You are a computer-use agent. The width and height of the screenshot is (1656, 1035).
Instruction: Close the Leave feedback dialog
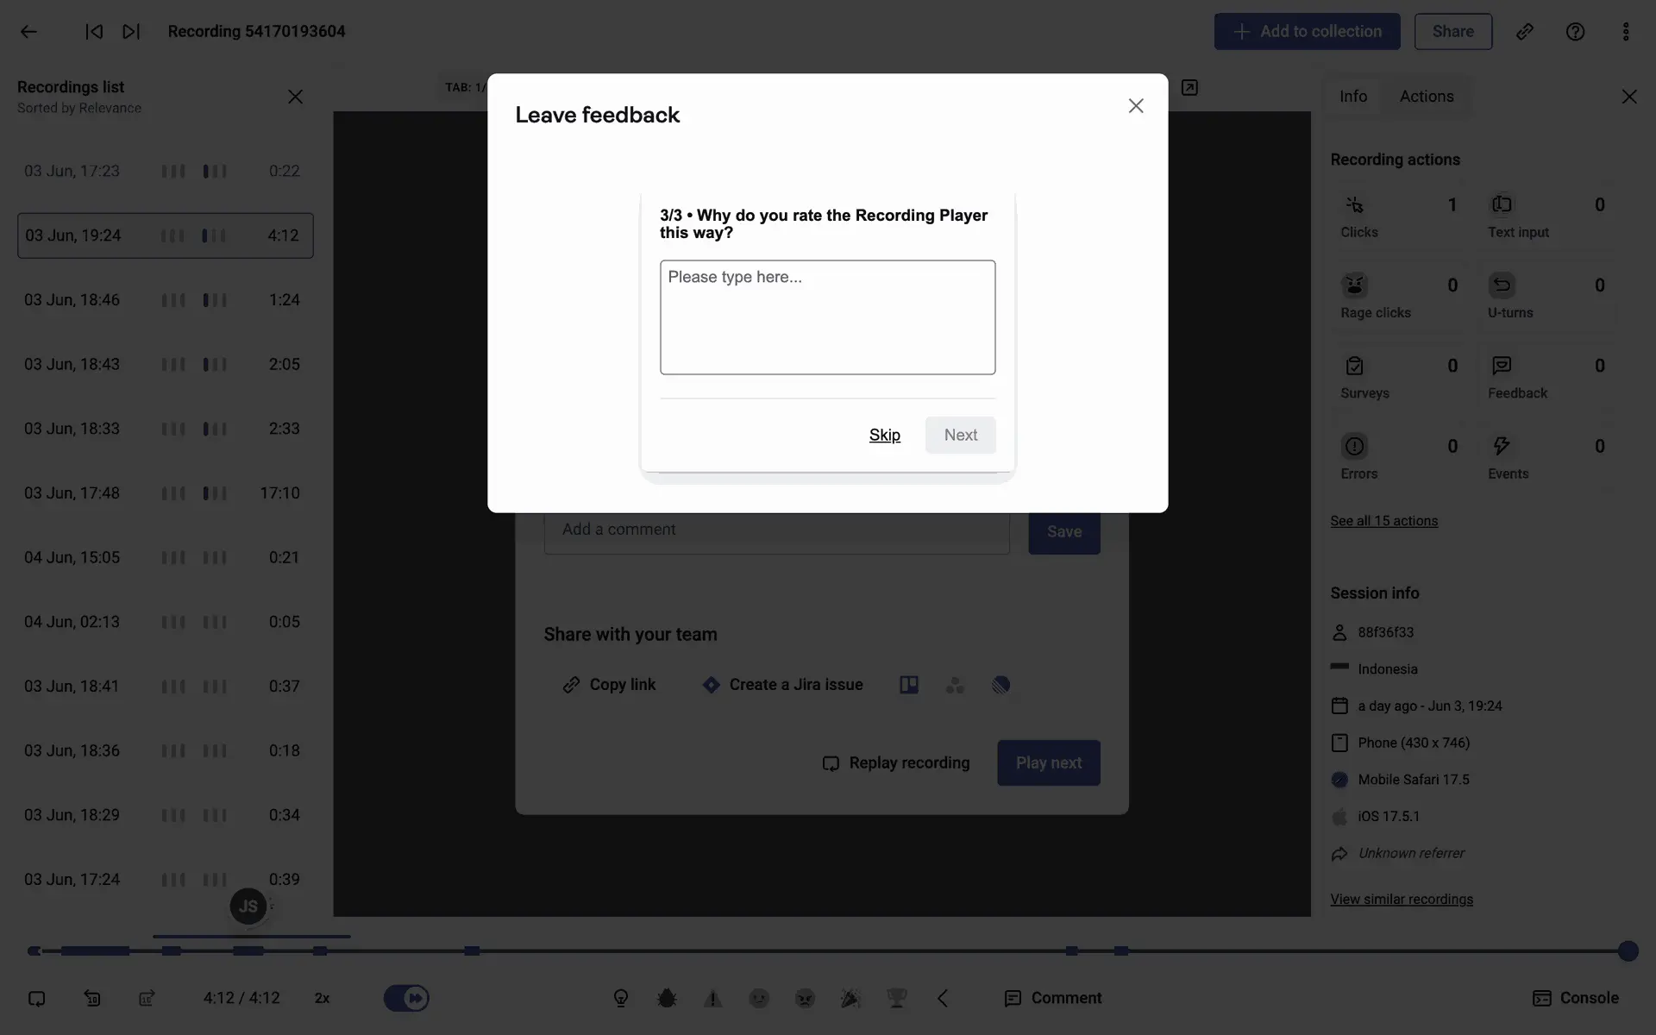pyautogui.click(x=1135, y=105)
